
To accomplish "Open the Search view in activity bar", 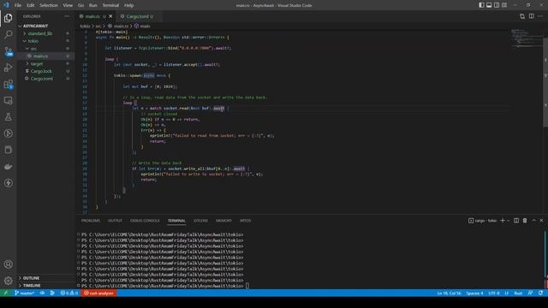I will pos(8,34).
